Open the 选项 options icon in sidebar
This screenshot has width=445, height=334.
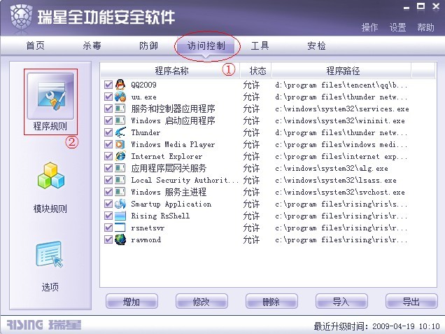point(50,254)
